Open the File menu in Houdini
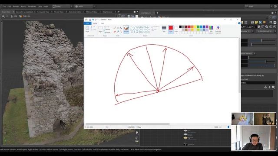This screenshot has height=156, width=278. 4,6
